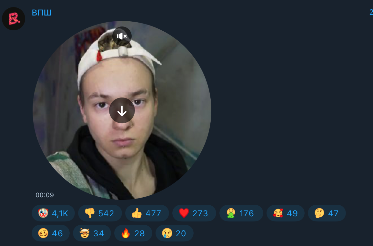Toggle the clown reaction with 4,1K
Image resolution: width=373 pixels, height=246 pixels.
[x=53, y=213]
